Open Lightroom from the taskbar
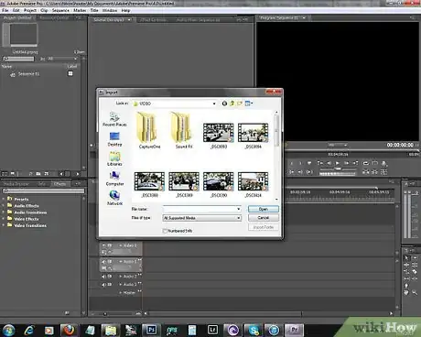Image resolution: width=421 pixels, height=337 pixels. pyautogui.click(x=212, y=330)
